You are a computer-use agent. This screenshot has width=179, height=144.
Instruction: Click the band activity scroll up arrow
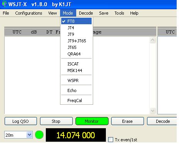pos(152,40)
